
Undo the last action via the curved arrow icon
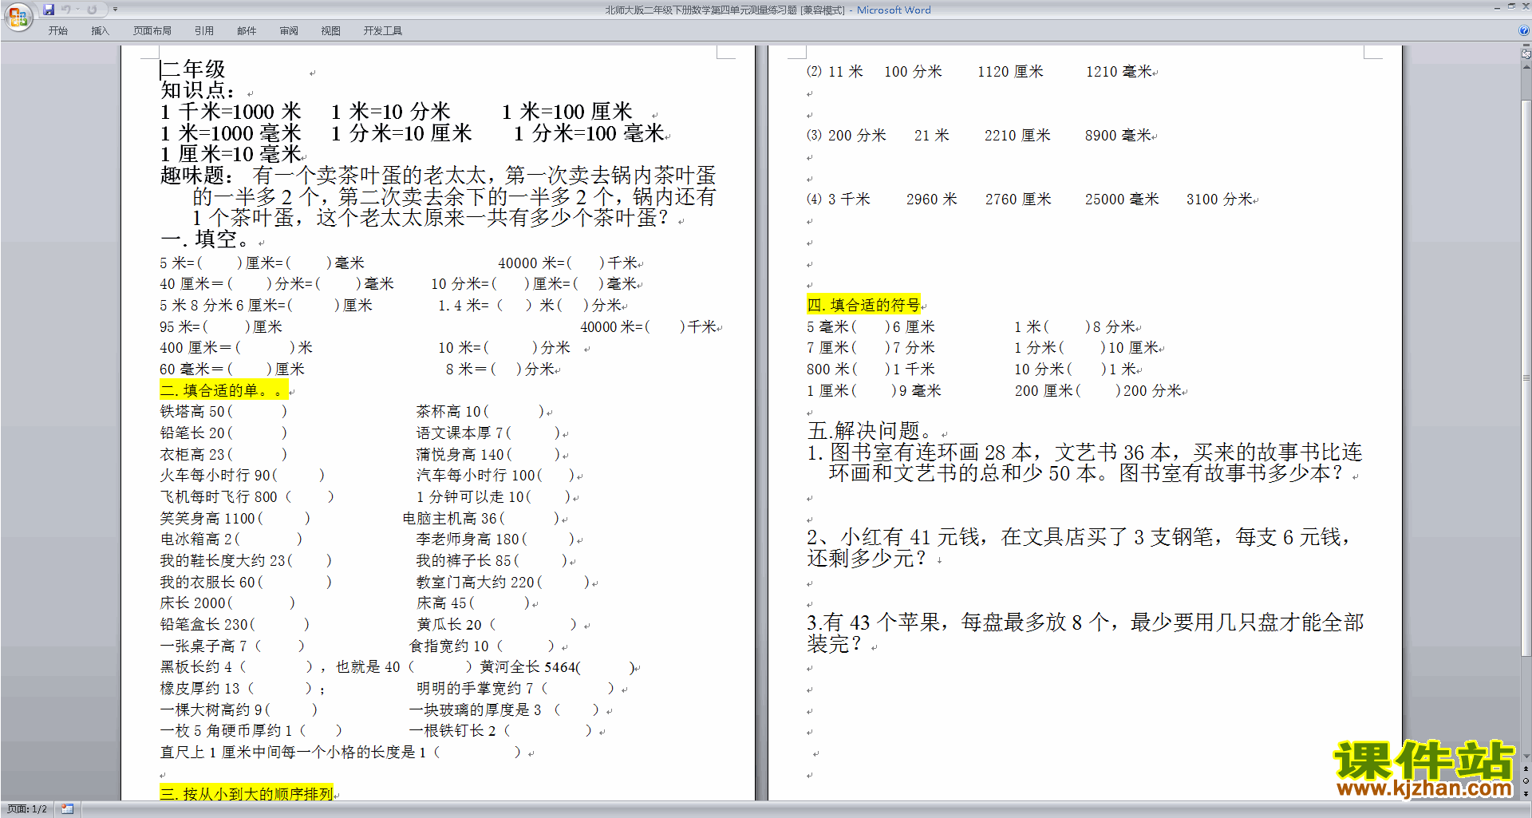coord(66,10)
